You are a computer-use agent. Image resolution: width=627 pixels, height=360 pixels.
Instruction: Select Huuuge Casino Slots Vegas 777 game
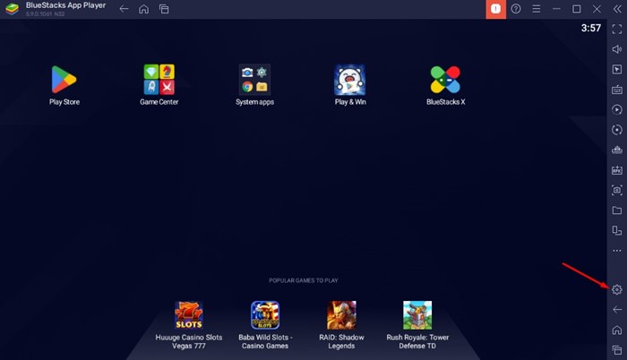point(189,315)
